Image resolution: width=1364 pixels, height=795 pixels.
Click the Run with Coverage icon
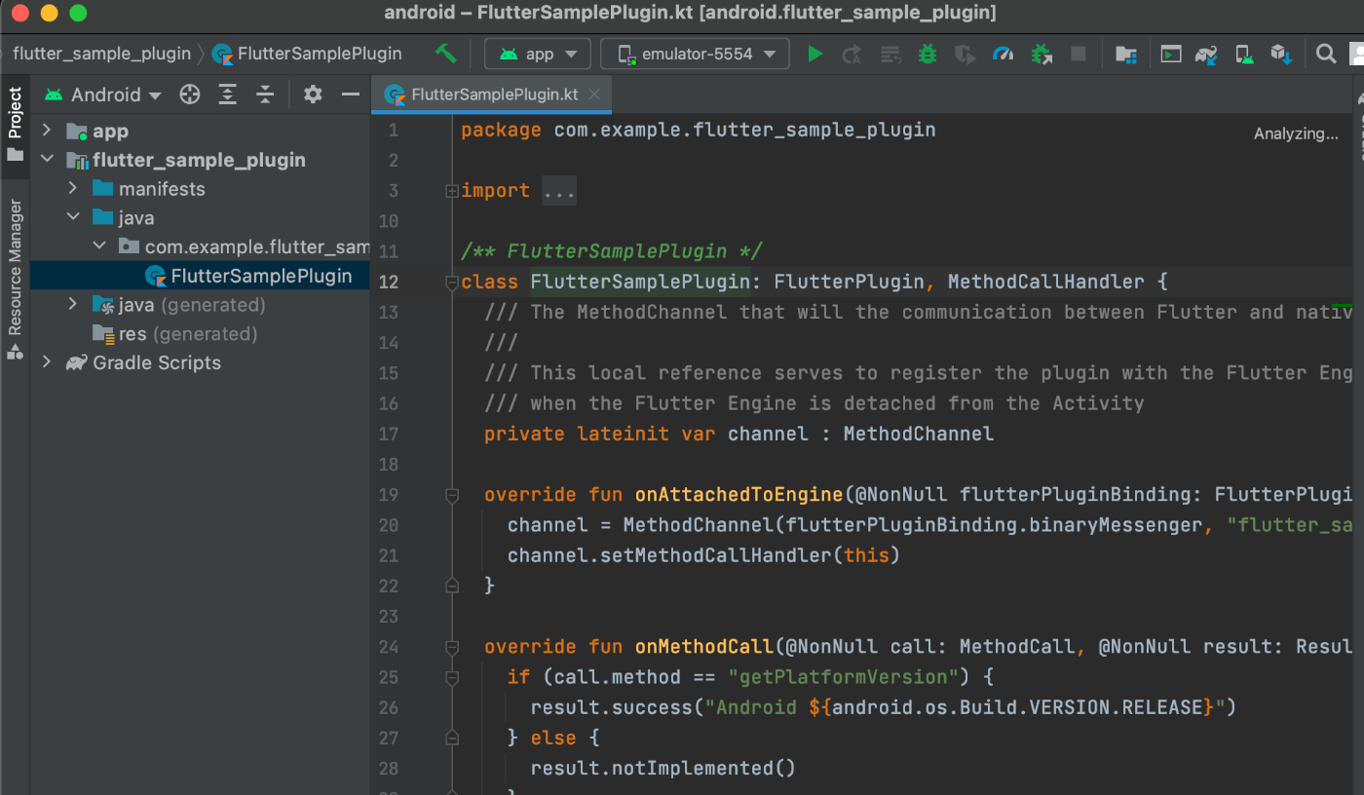[965, 54]
